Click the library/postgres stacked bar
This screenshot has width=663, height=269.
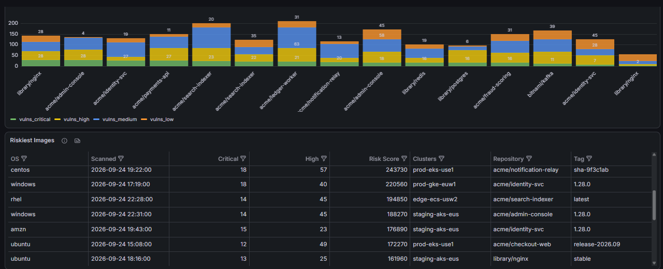[467, 56]
